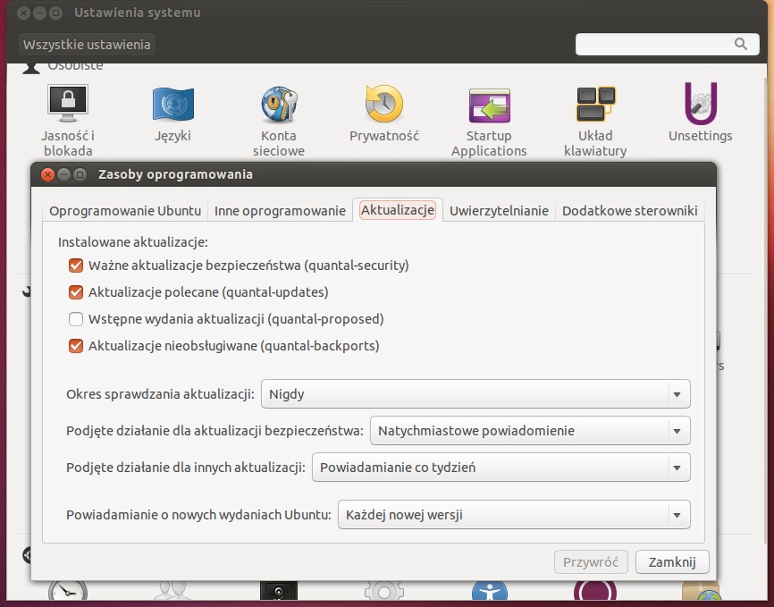Open the clock icon in the bottom row
Image resolution: width=774 pixels, height=607 pixels.
(68, 590)
